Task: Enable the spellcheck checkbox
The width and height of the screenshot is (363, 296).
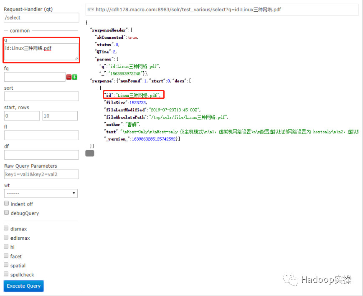Action: coord(7,274)
